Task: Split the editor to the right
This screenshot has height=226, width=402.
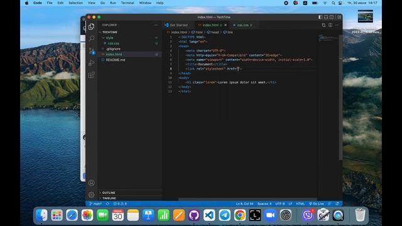Action: pyautogui.click(x=330, y=25)
